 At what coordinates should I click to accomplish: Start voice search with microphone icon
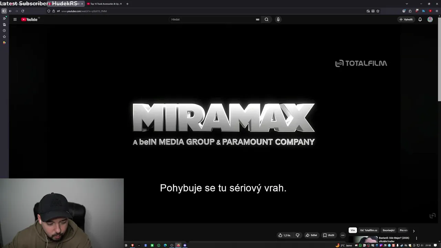pos(278,19)
